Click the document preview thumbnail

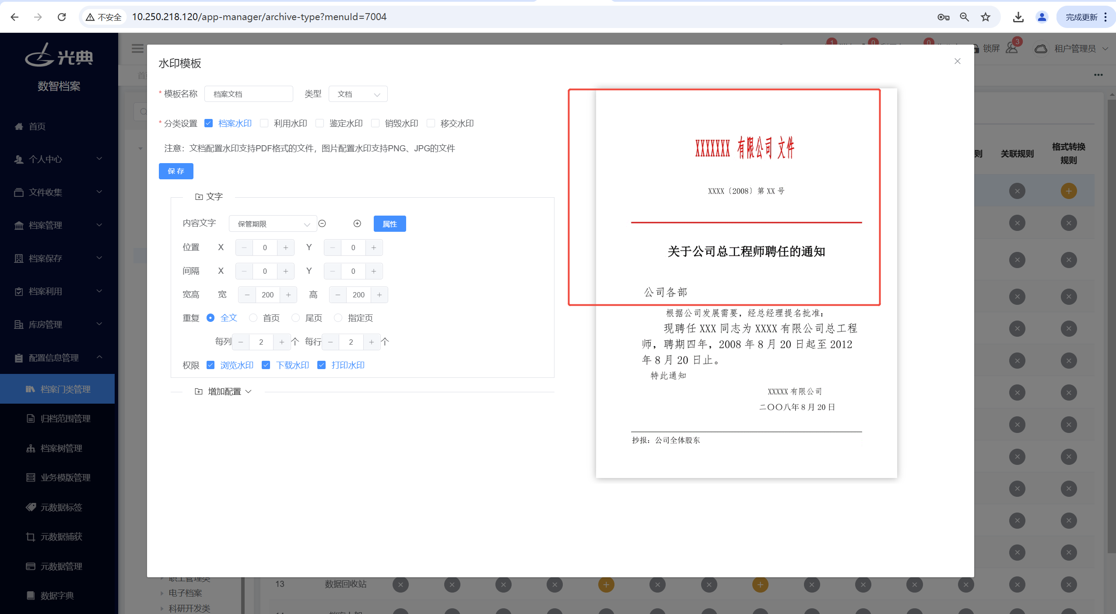point(746,283)
